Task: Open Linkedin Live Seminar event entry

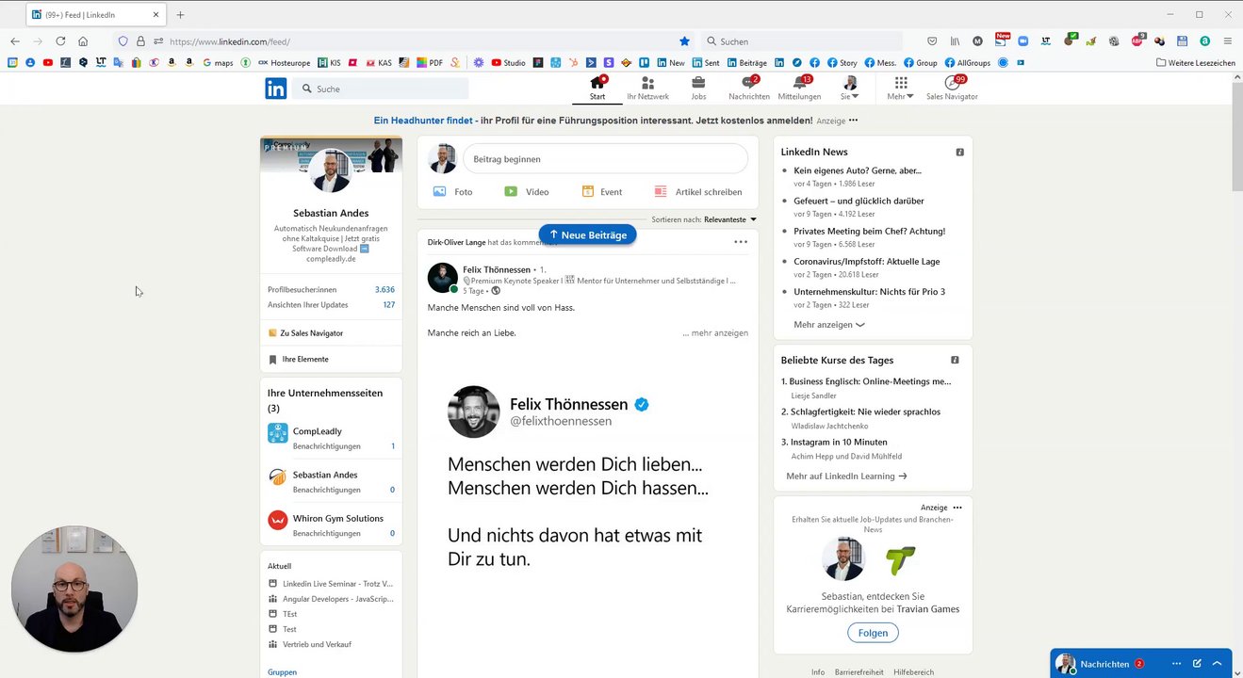Action: pos(331,584)
